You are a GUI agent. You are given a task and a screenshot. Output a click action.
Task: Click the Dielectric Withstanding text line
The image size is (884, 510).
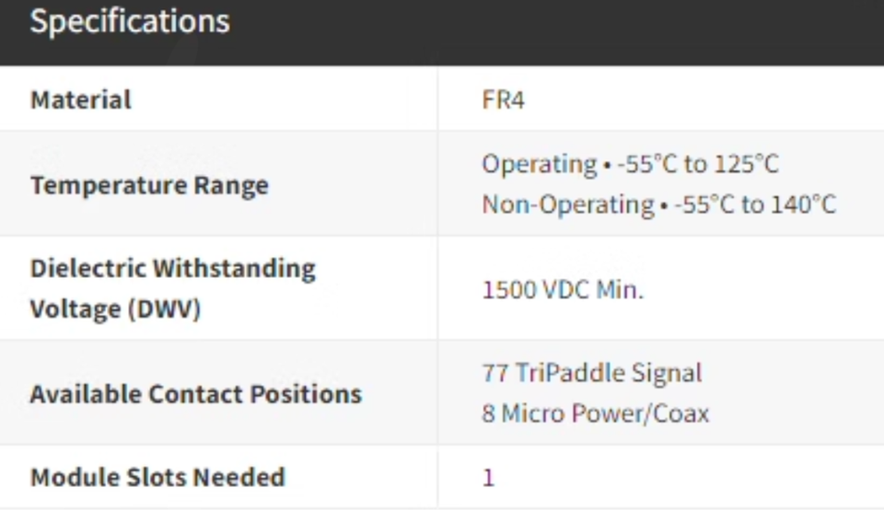click(x=173, y=269)
